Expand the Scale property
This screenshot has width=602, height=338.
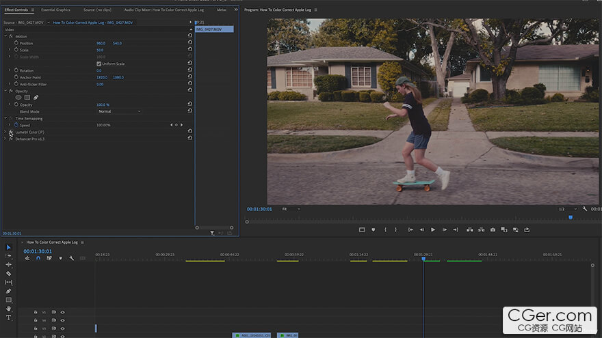click(x=10, y=50)
